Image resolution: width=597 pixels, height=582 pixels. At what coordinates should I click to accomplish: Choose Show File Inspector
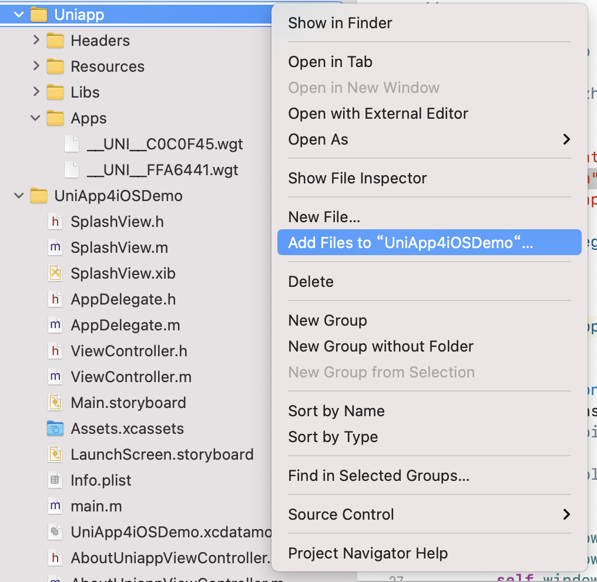point(430,178)
